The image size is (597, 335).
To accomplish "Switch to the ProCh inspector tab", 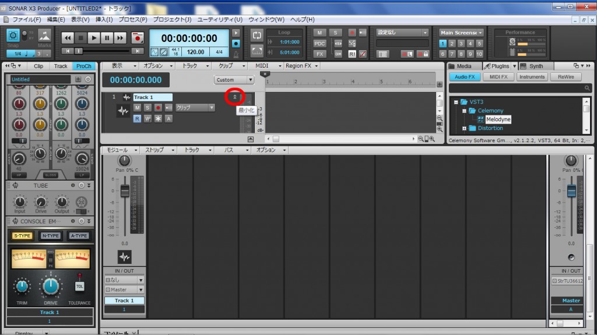I will (84, 66).
